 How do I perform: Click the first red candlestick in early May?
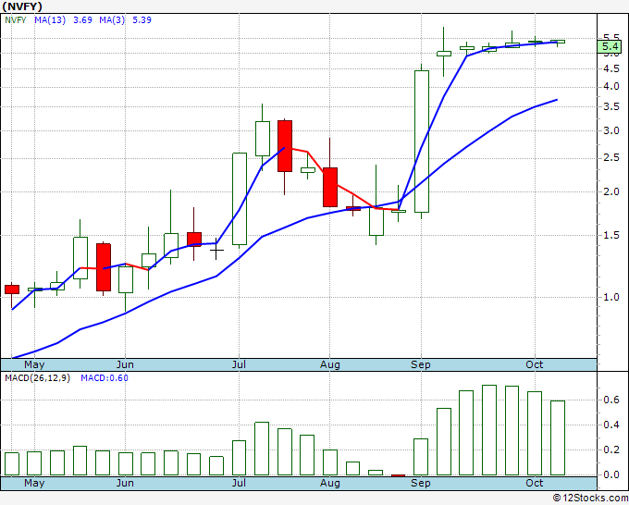point(12,289)
